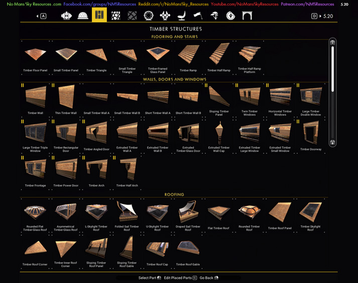Select the Timber Power Door
Viewport: 358px width, 283px height.
tap(66, 173)
